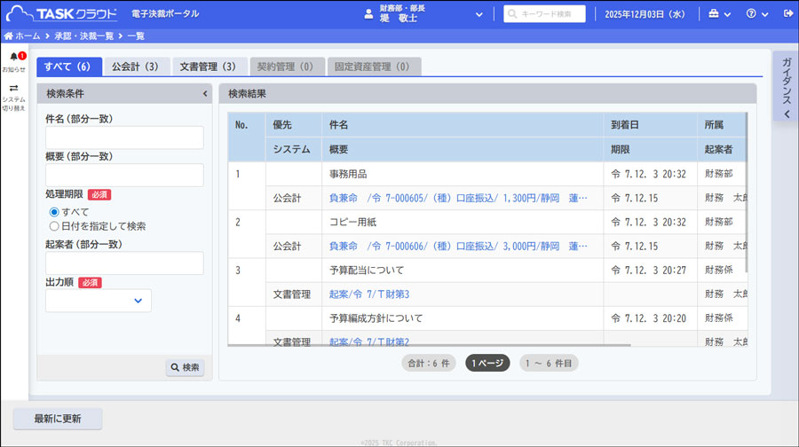Switch to the 公会計 (3) tab

click(135, 67)
